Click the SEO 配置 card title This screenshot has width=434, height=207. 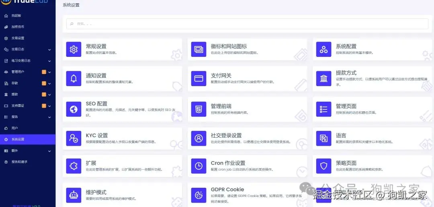[96, 104]
